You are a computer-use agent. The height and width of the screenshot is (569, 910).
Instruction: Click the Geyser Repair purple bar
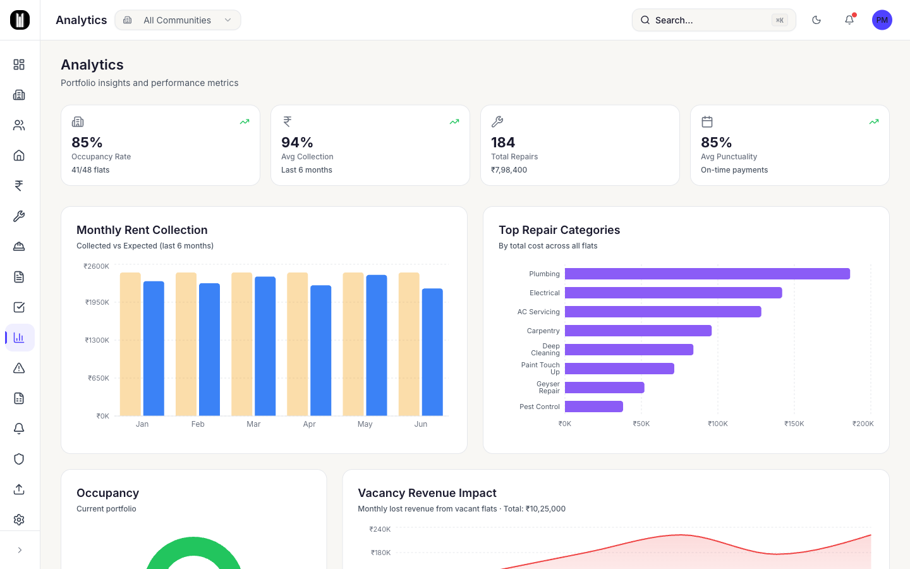(x=605, y=388)
